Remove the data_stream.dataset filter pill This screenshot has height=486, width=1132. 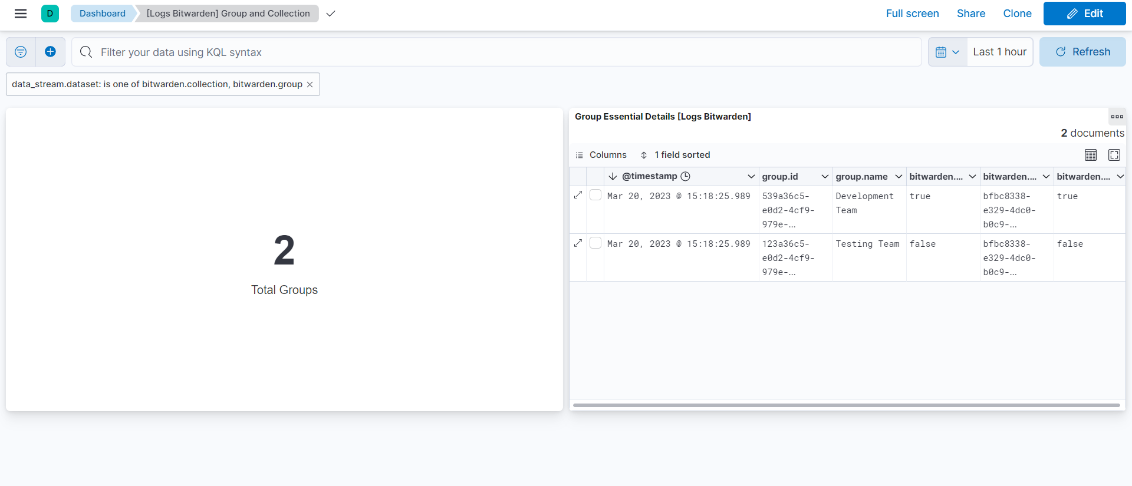tap(310, 85)
